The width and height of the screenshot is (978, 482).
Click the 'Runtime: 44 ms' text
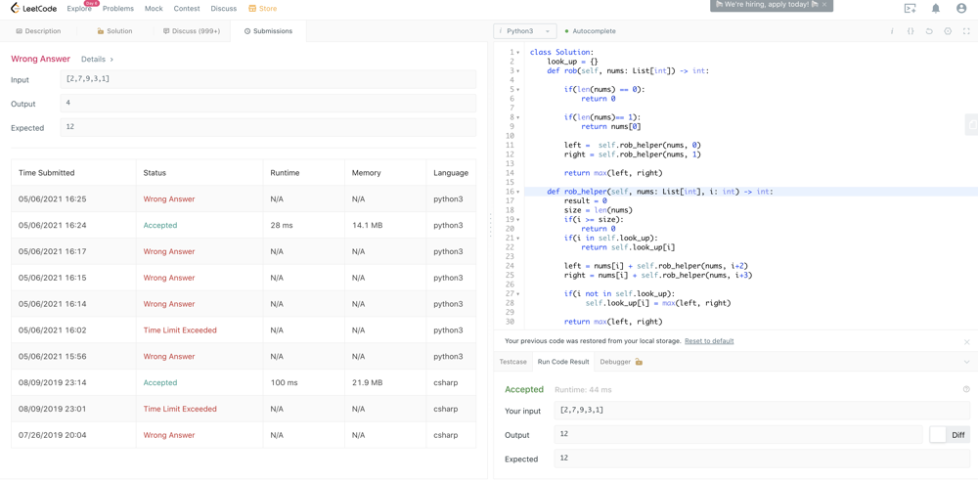583,390
